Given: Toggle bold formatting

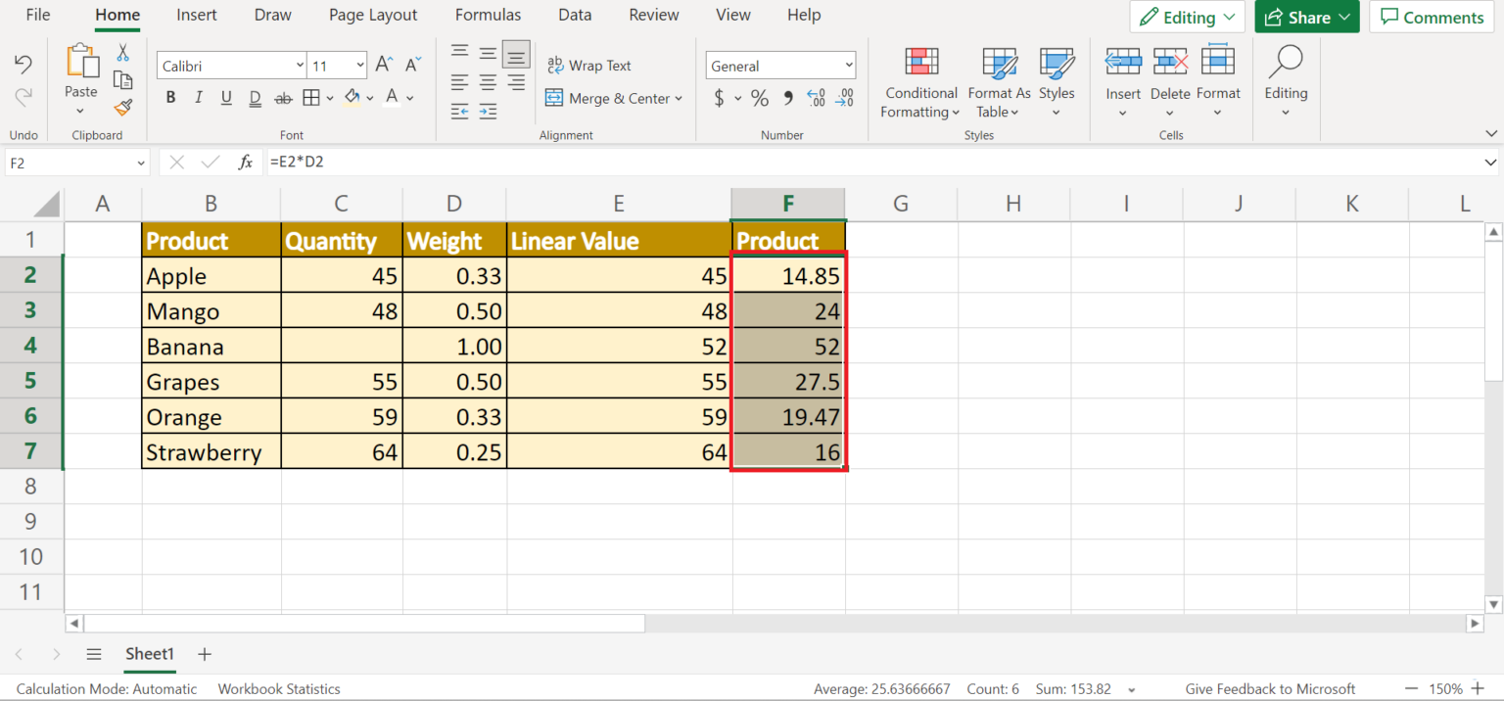Looking at the screenshot, I should pyautogui.click(x=170, y=97).
